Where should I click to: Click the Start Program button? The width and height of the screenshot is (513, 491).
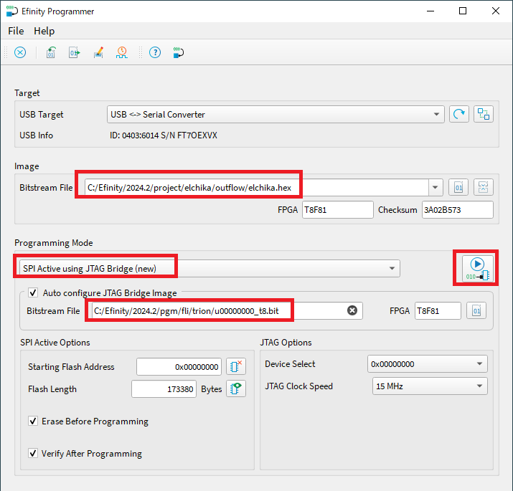pyautogui.click(x=477, y=267)
